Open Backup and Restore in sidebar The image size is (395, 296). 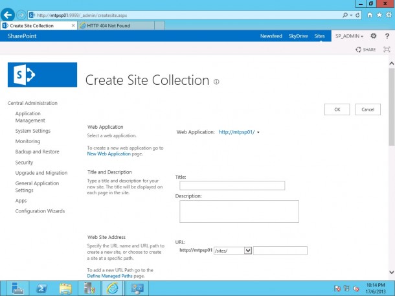click(x=38, y=152)
